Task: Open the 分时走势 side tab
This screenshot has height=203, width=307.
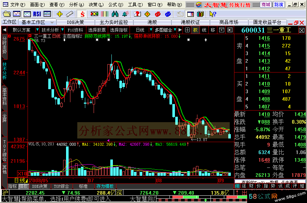Action: click(4, 46)
